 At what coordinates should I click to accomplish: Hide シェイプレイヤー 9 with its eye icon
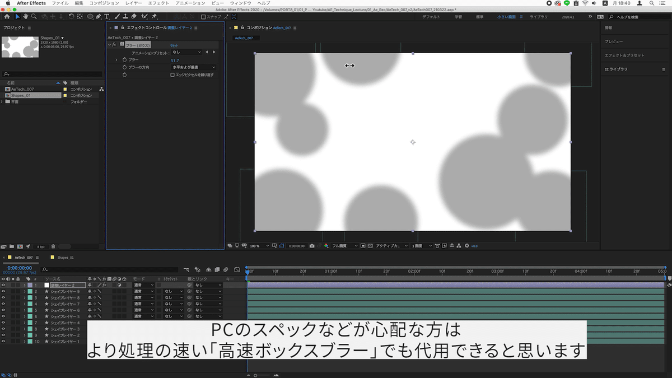pos(3,291)
